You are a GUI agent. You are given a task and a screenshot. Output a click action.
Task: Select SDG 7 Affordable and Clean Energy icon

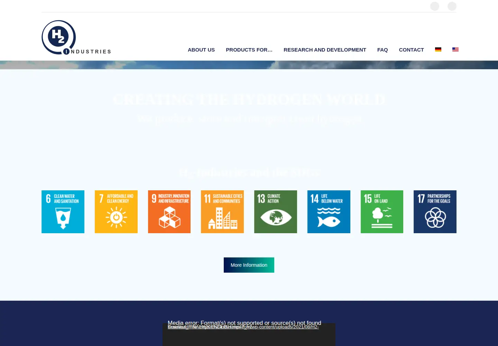(x=116, y=212)
